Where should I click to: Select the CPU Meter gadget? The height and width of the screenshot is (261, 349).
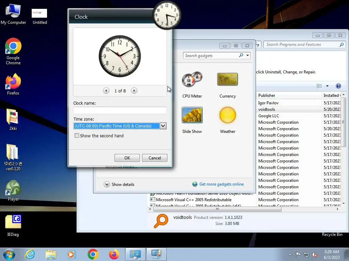coord(192,85)
